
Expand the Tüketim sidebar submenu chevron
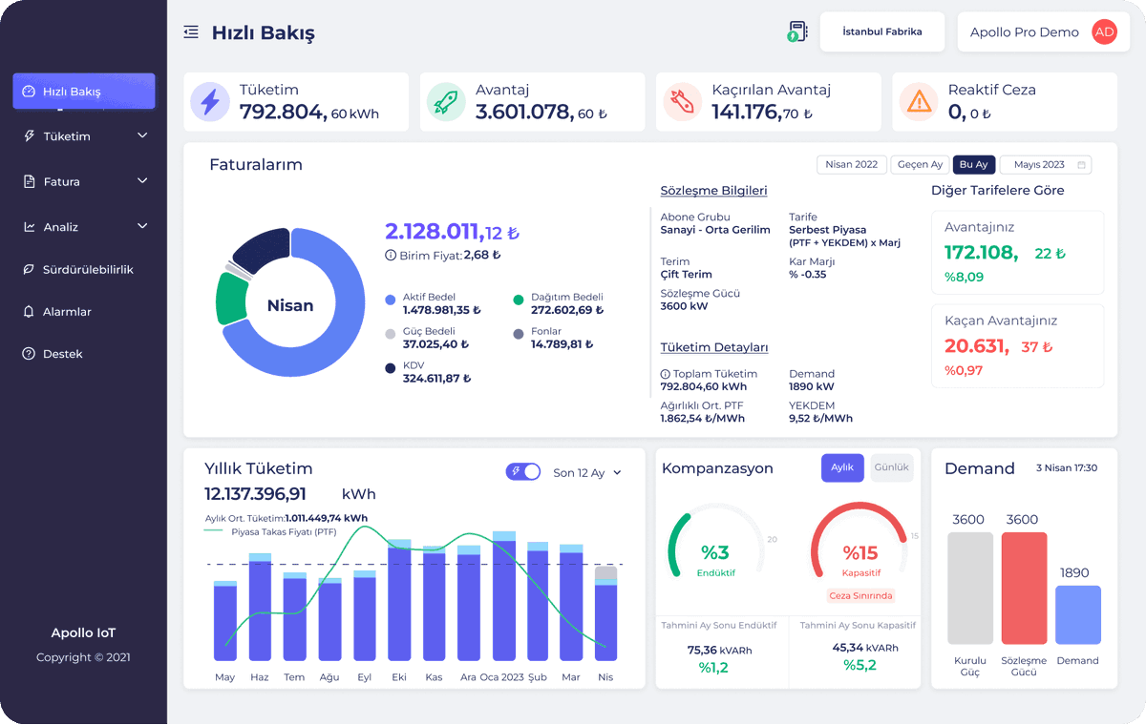(142, 136)
